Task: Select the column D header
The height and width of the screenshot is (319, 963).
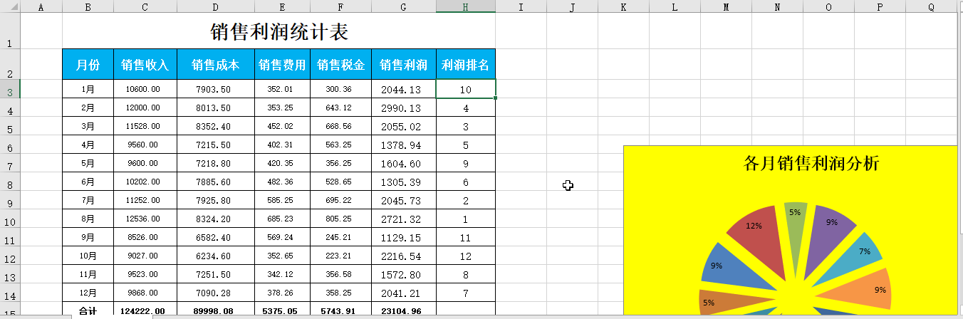Action: point(216,7)
